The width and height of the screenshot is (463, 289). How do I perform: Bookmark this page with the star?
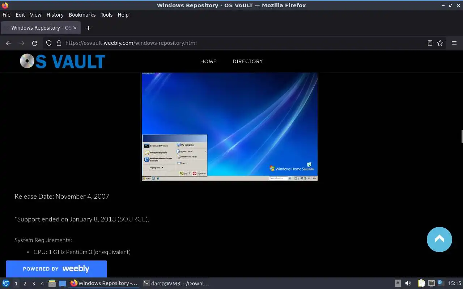(440, 43)
